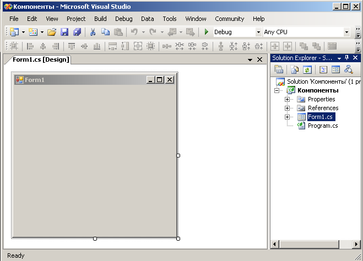This screenshot has width=363, height=261.
Task: Click the Align Tops layout icon
Action: pyautogui.click(x=72, y=46)
